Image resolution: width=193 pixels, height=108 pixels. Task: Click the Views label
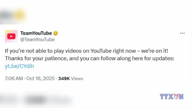pyautogui.click(x=77, y=79)
